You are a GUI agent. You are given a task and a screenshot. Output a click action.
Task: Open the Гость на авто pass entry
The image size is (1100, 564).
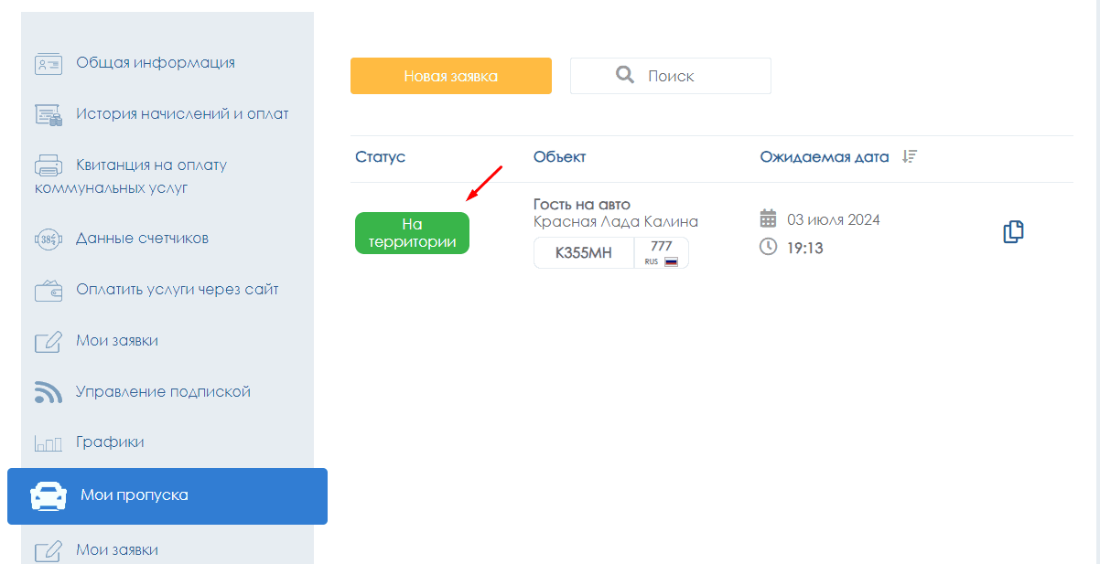tap(582, 205)
